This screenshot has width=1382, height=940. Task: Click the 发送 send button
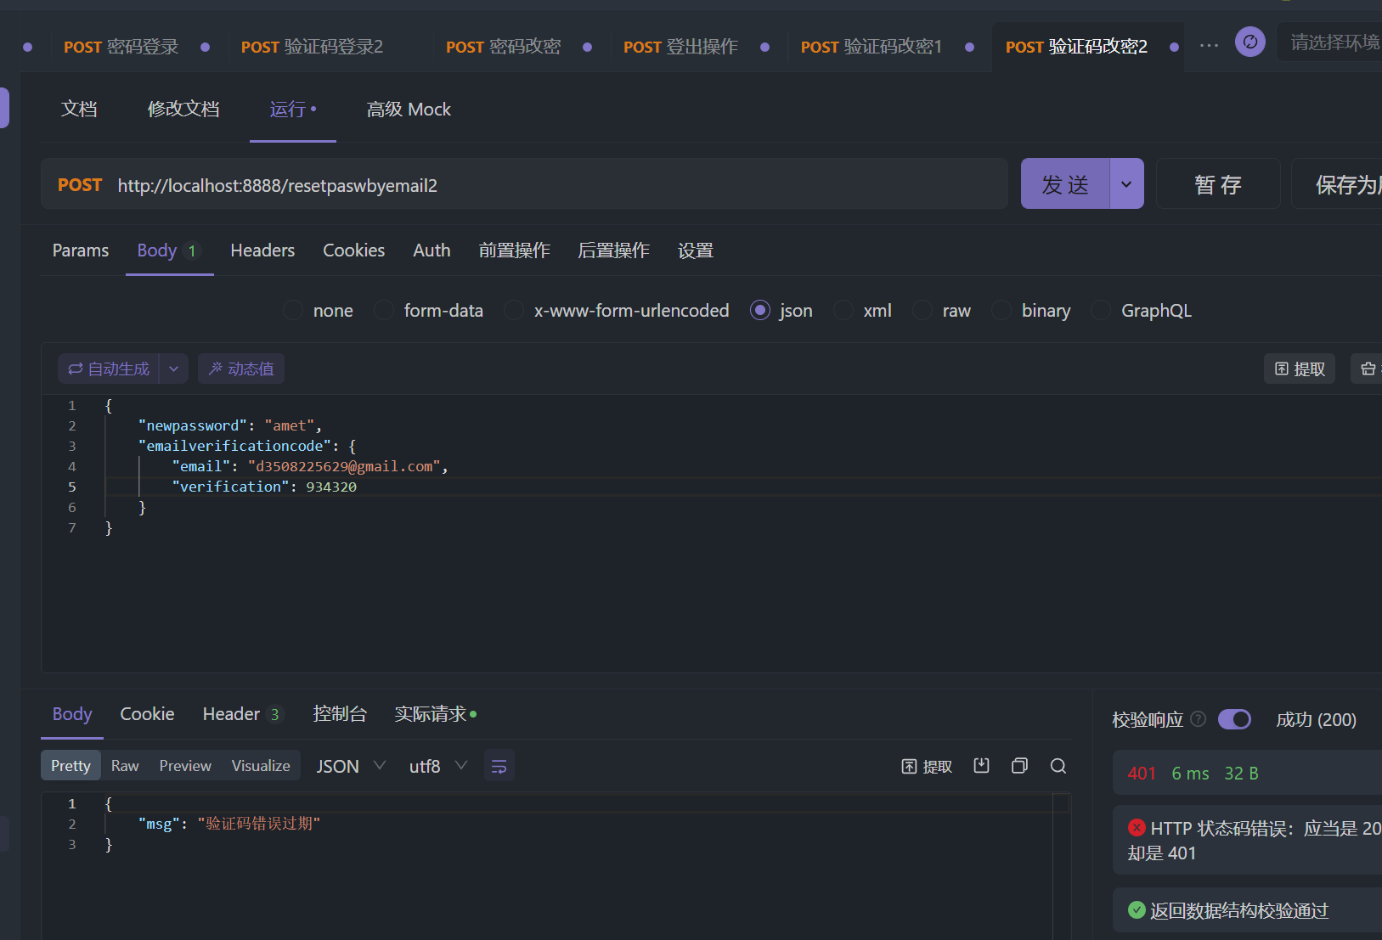coord(1065,183)
